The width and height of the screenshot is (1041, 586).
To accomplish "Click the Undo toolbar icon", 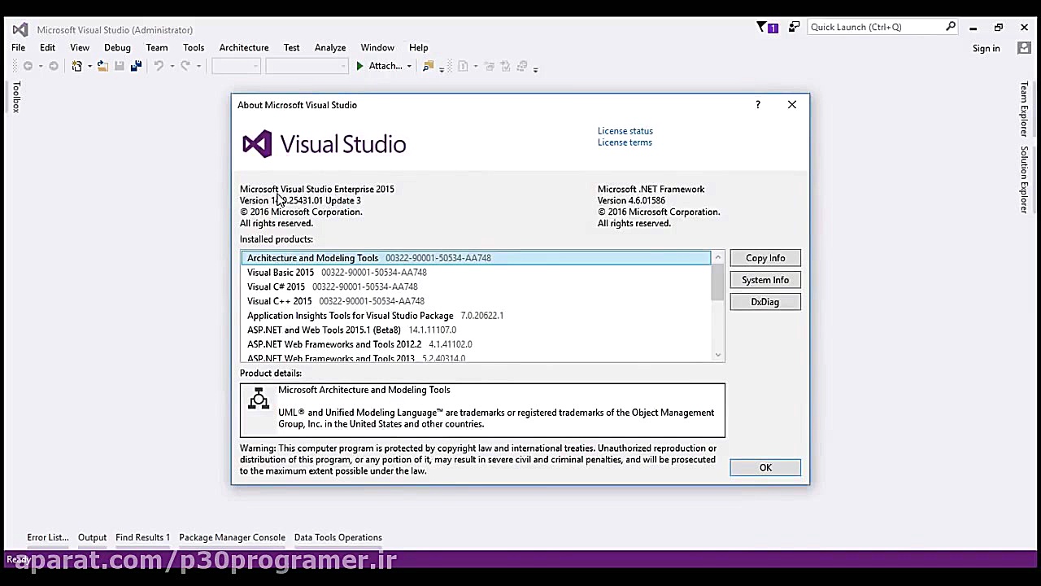I will tap(159, 66).
